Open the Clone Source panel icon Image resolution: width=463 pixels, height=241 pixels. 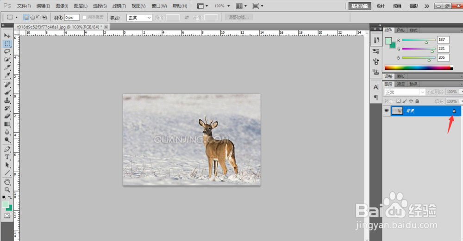[376, 72]
